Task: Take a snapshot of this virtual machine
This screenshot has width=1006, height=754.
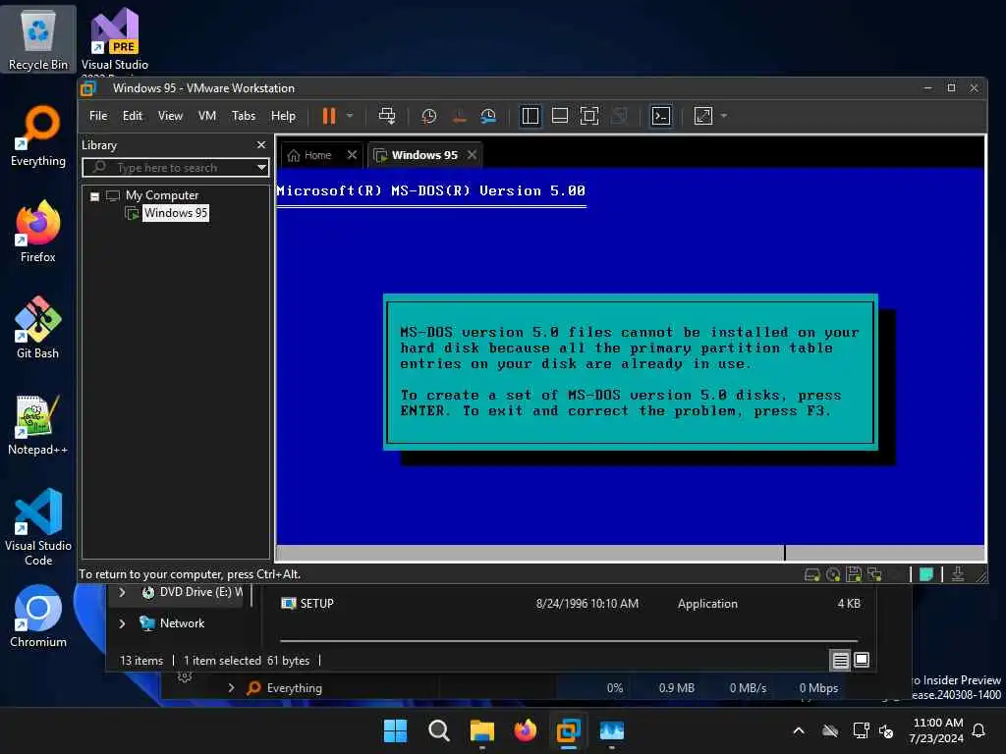Action: pos(428,116)
